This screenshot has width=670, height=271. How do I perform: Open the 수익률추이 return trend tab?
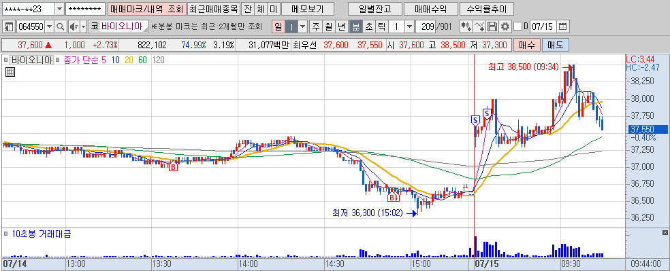pos(486,9)
